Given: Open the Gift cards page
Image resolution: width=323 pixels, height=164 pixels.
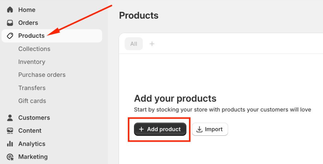Looking at the screenshot, I should (32, 101).
